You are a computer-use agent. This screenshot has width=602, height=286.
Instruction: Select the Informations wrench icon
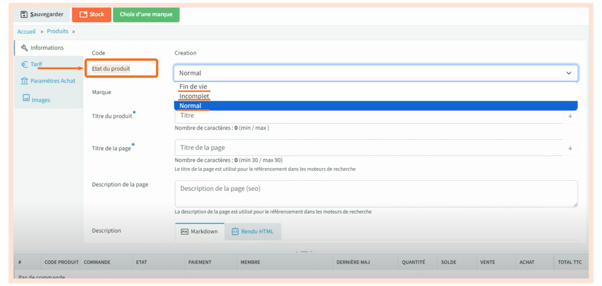(25, 48)
